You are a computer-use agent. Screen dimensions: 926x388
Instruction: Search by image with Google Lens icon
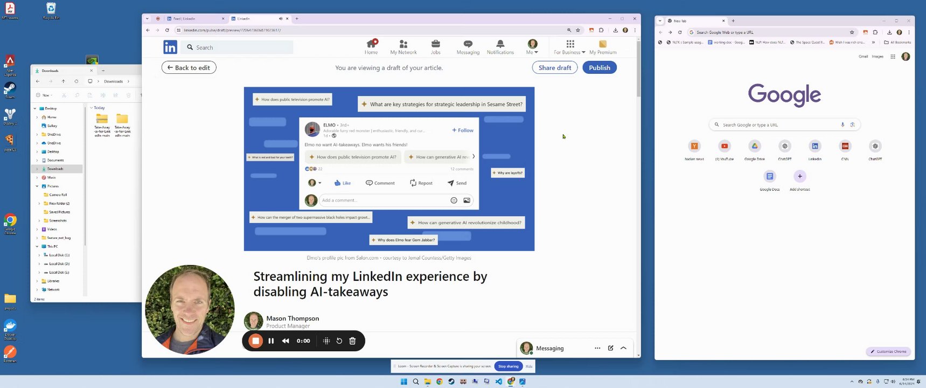(852, 124)
